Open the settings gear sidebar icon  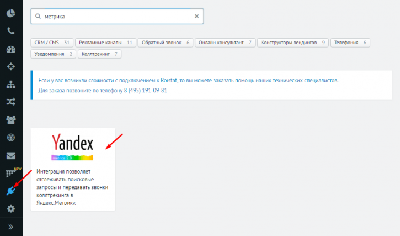pyautogui.click(x=10, y=209)
